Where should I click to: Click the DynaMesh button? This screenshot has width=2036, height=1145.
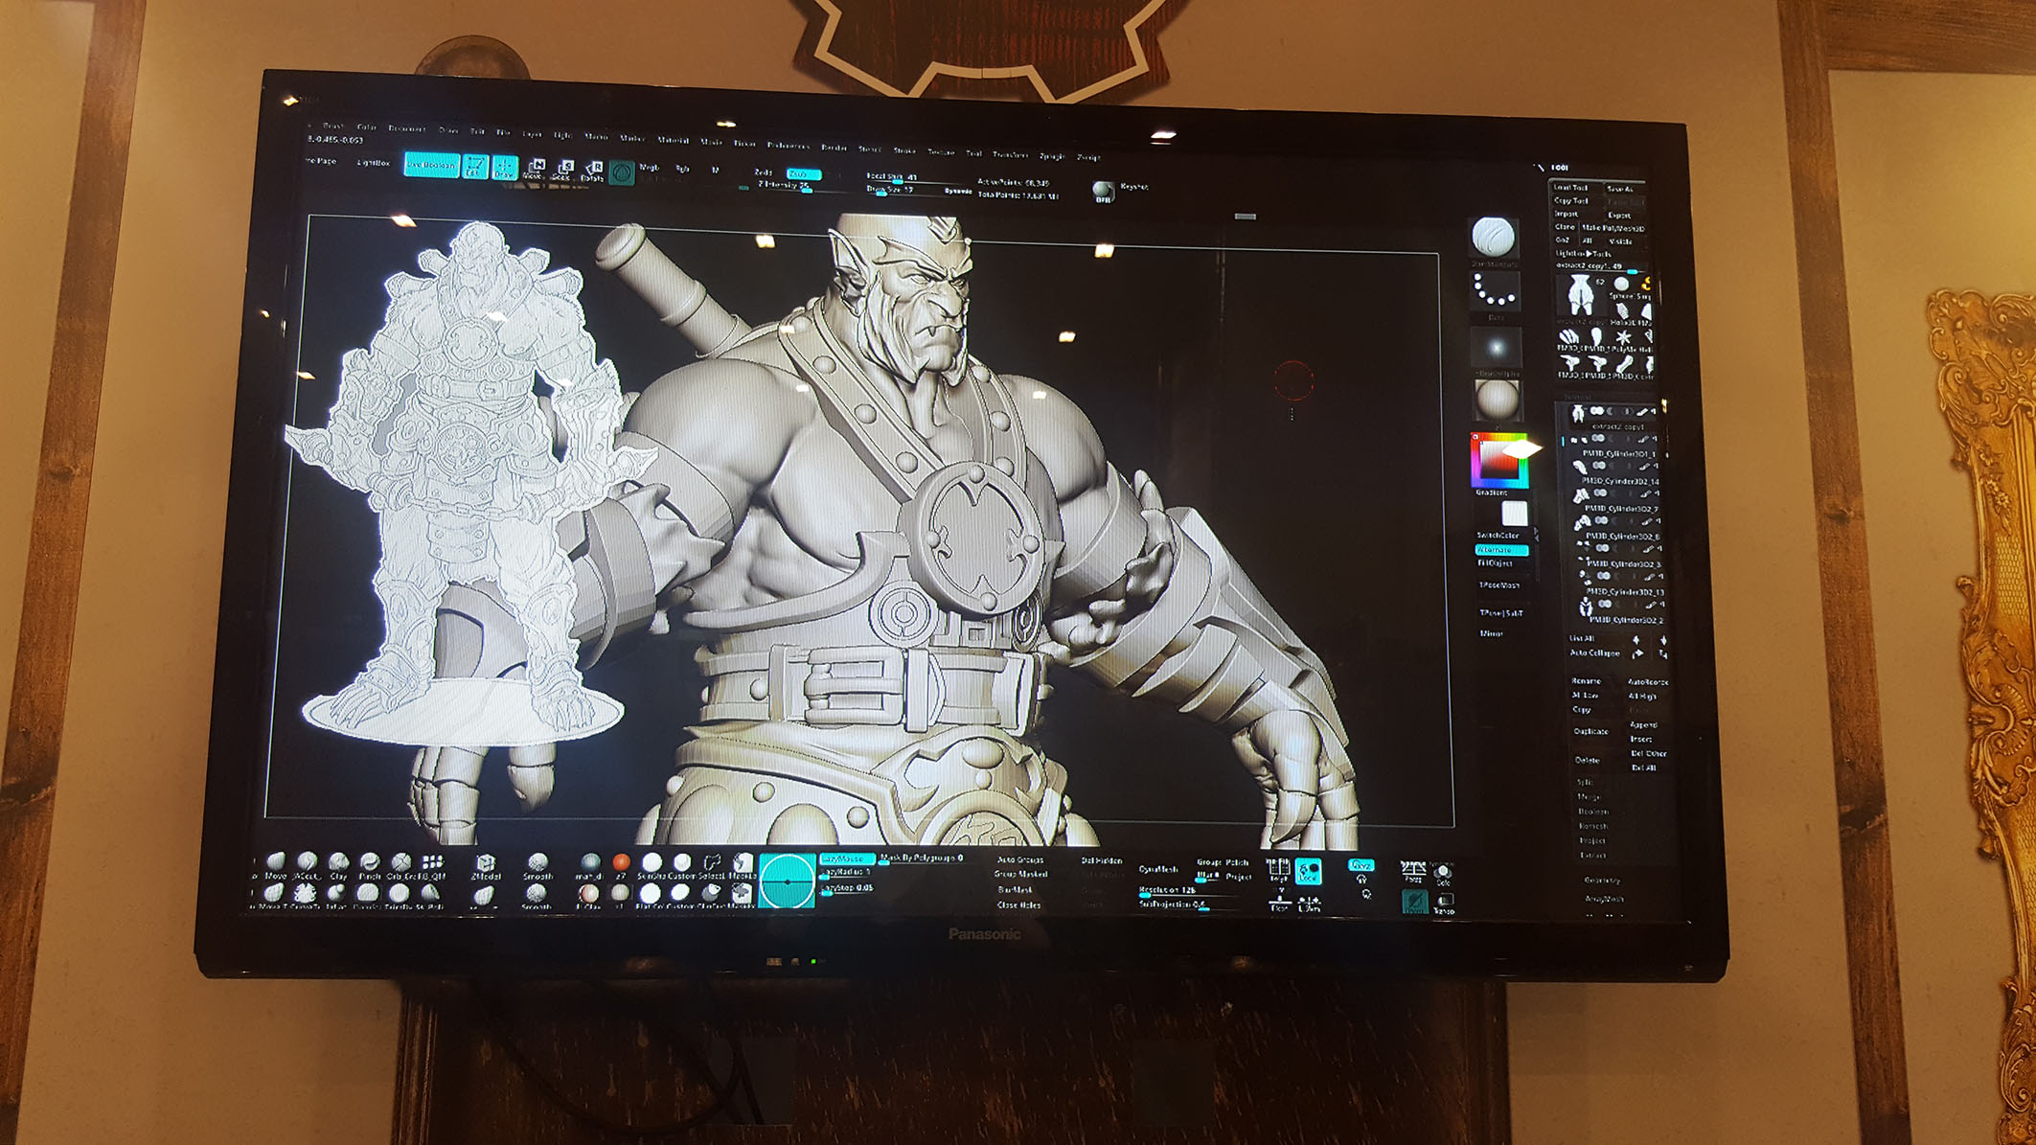(x=1158, y=869)
